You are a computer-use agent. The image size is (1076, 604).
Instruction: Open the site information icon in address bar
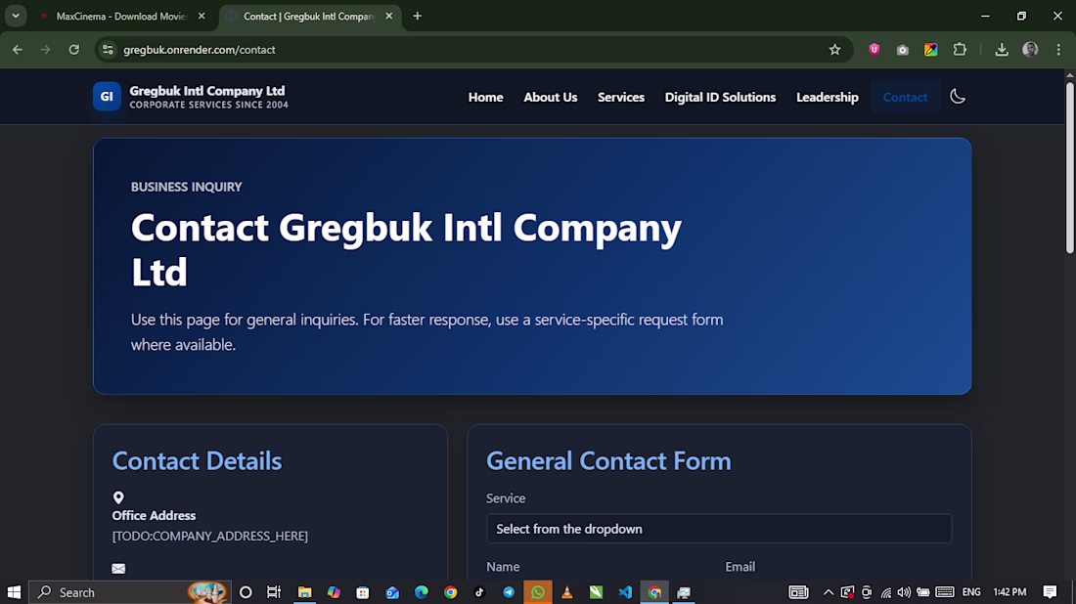coord(108,50)
